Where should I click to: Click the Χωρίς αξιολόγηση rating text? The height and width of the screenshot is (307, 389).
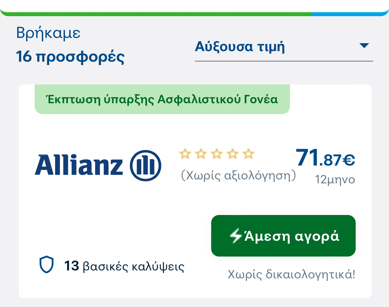pyautogui.click(x=239, y=175)
